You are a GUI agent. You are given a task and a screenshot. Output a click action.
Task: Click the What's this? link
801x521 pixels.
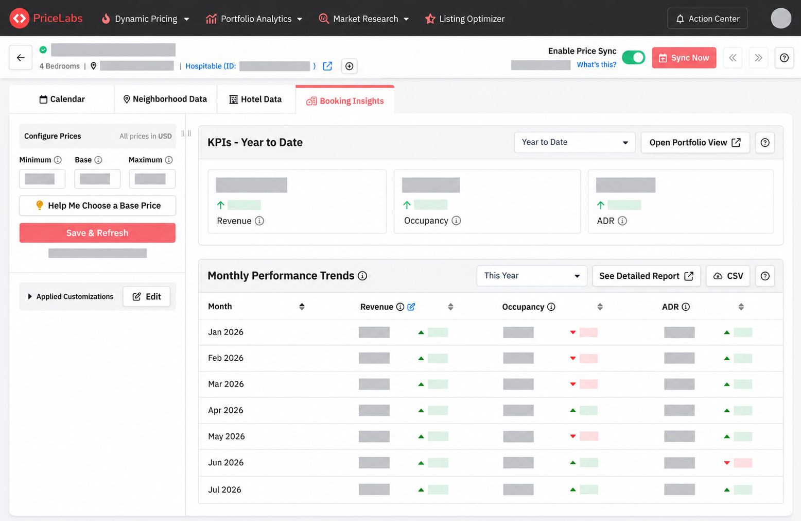click(596, 64)
